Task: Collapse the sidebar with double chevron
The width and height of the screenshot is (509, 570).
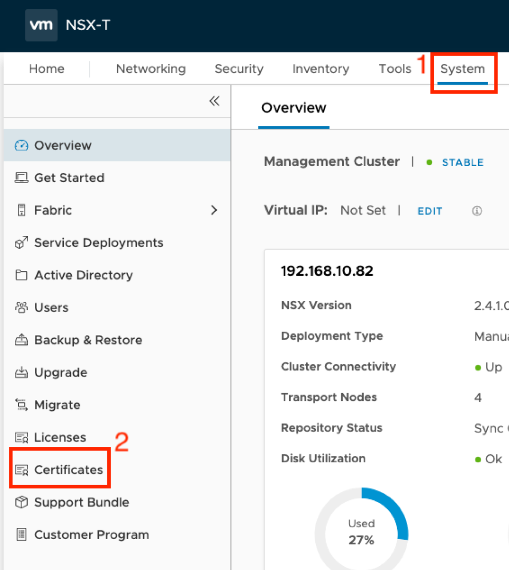Action: tap(214, 100)
